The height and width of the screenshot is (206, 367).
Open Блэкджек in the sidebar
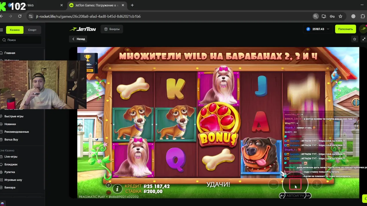(11, 165)
